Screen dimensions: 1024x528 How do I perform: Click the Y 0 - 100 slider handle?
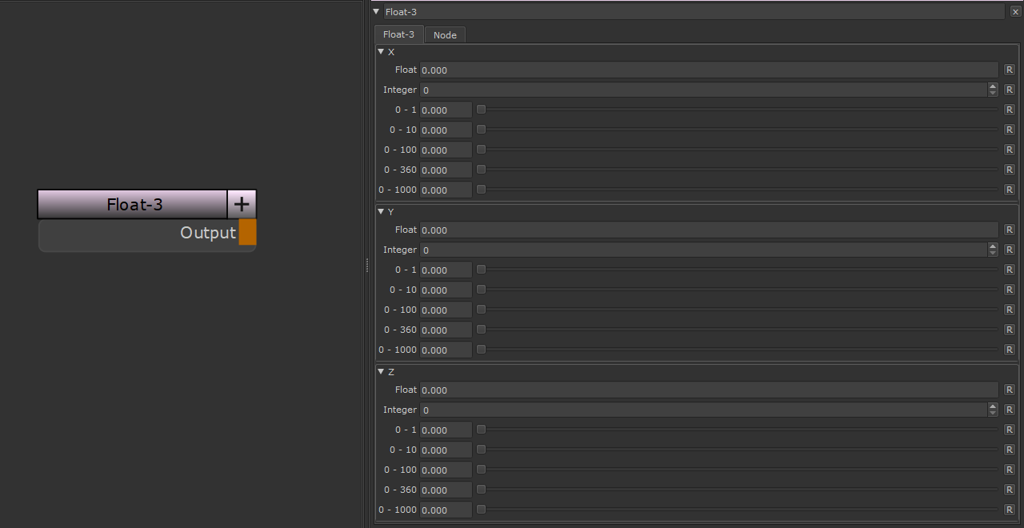coord(481,310)
